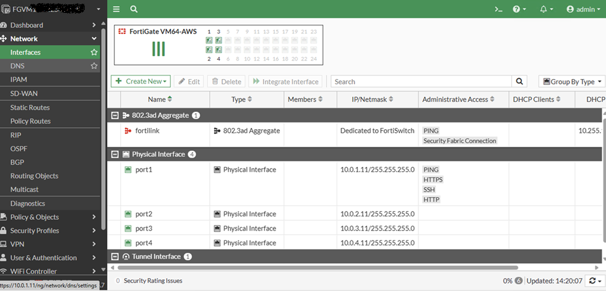Click port 3 on FortiGate faceplate
606x291 pixels.
coord(219,40)
